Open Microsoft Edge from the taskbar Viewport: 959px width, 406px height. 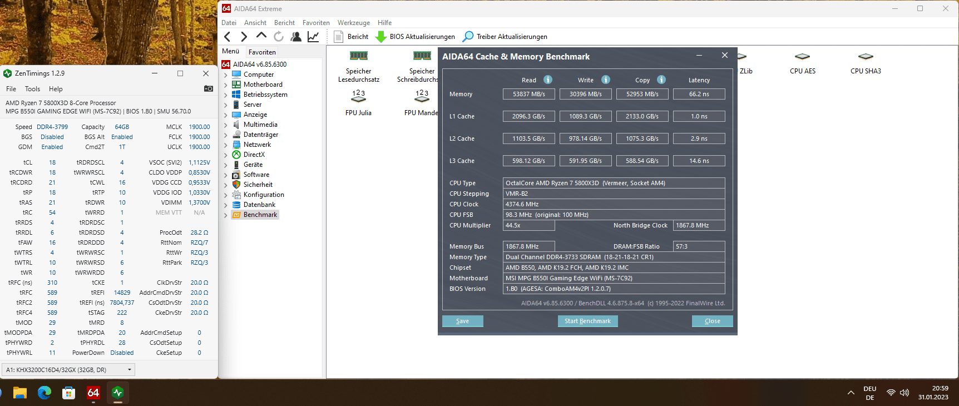click(45, 393)
